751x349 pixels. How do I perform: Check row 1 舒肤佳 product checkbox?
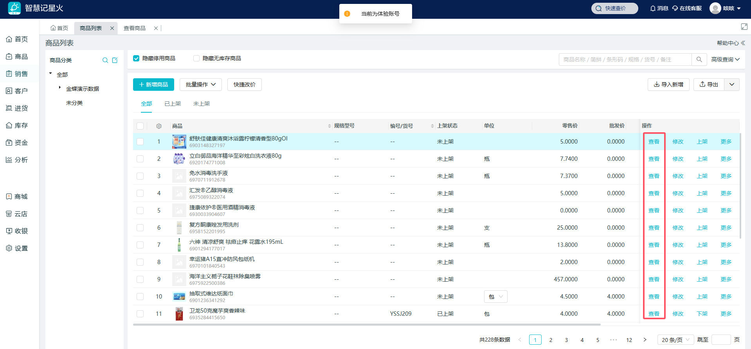[140, 142]
